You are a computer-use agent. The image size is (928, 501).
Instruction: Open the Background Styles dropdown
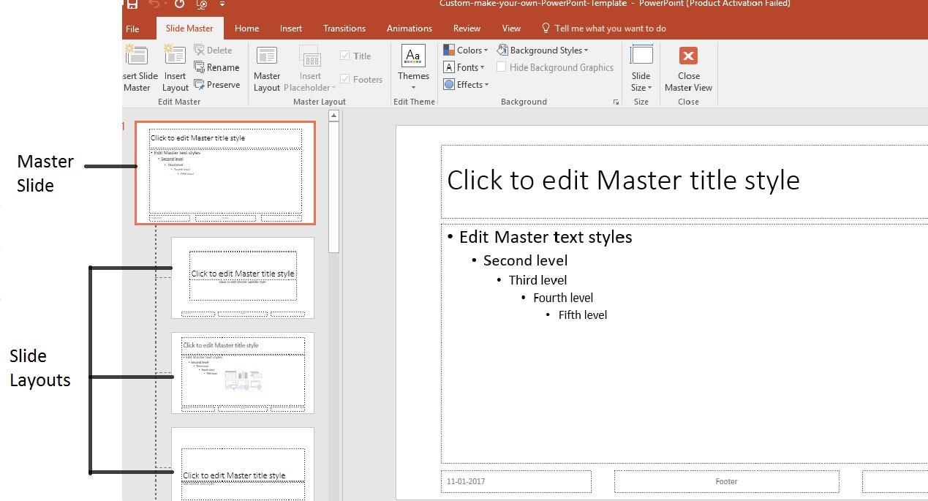click(x=543, y=50)
